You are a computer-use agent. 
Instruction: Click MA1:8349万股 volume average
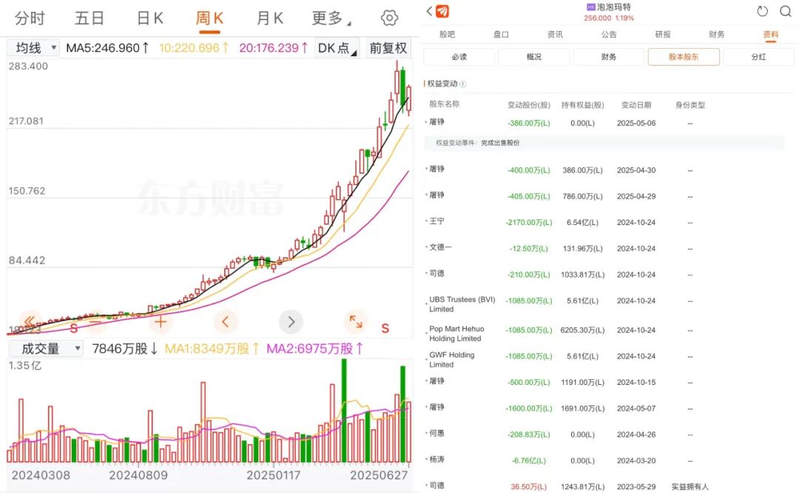(x=212, y=349)
